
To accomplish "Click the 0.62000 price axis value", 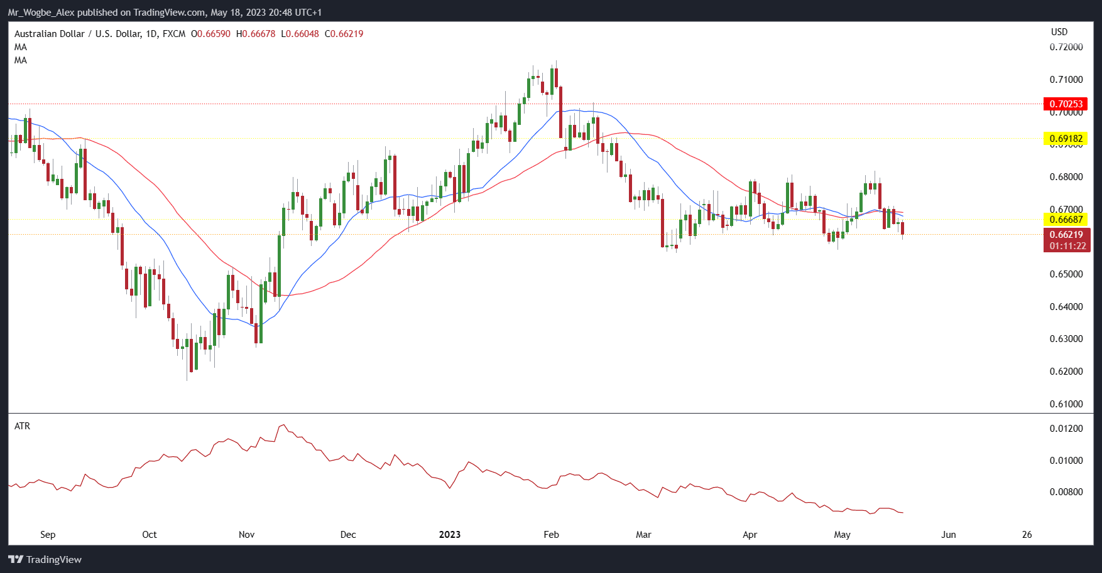I will click(x=1066, y=372).
